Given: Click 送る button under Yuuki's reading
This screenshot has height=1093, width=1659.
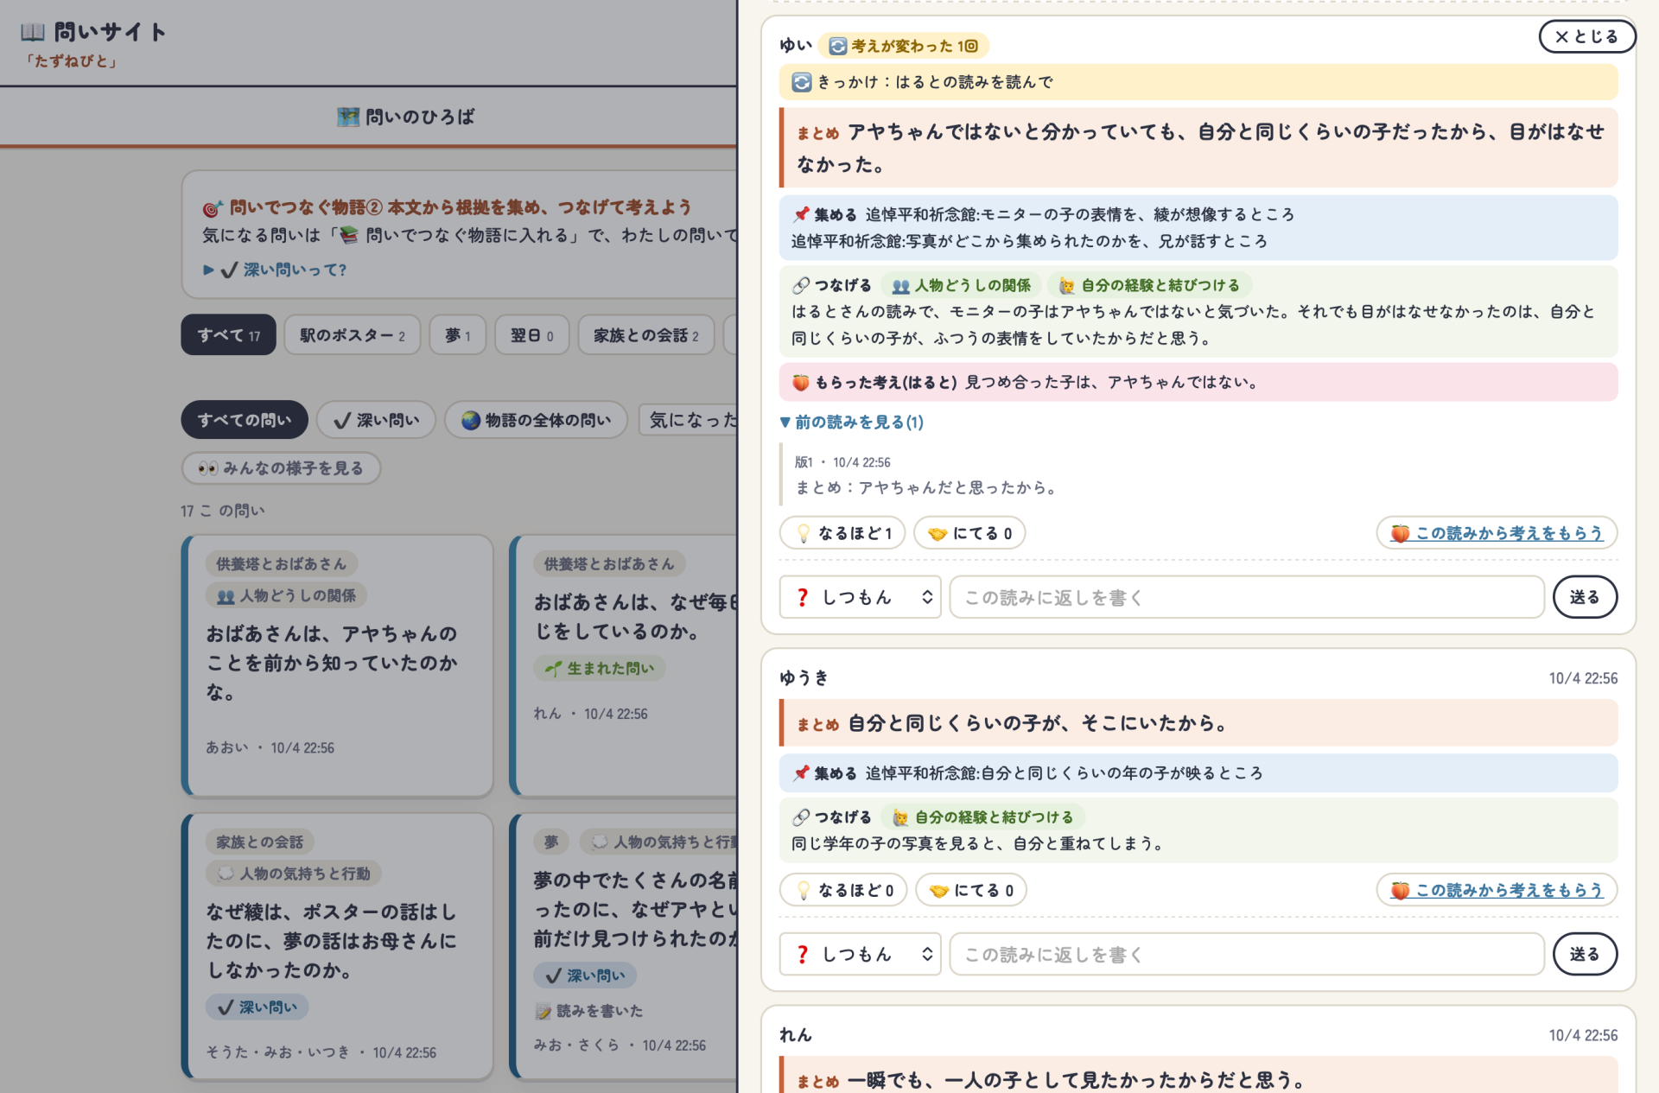Looking at the screenshot, I should [x=1585, y=954].
